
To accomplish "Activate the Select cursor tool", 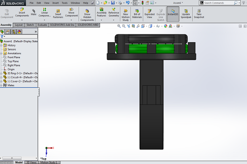I will click(135, 3).
